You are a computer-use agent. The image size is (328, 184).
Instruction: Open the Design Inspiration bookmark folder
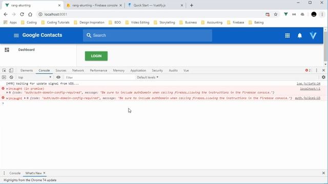click(x=89, y=22)
